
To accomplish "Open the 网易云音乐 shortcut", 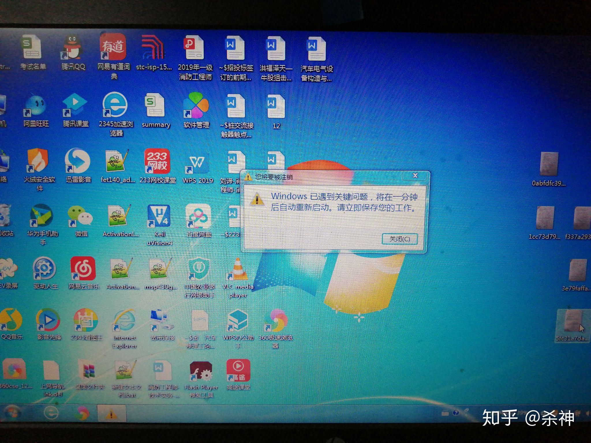I will pyautogui.click(x=83, y=273).
